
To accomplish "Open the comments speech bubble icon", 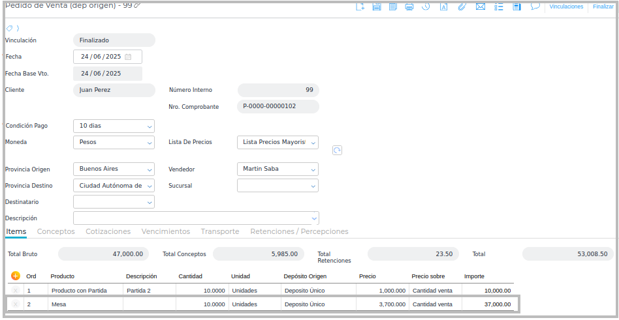I will point(535,7).
